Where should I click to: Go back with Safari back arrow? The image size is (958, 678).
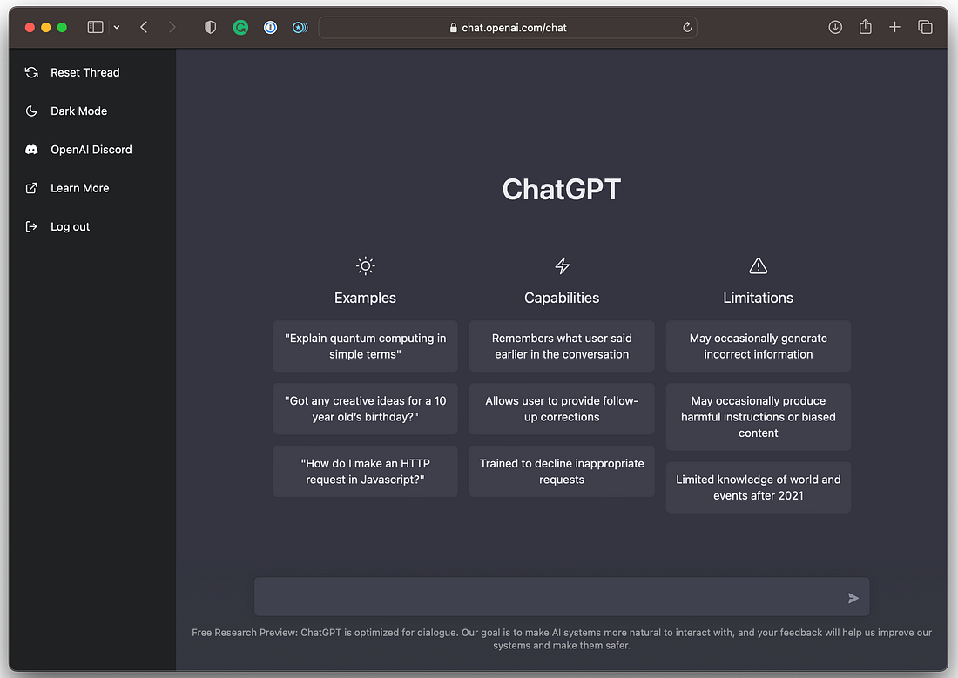[144, 27]
